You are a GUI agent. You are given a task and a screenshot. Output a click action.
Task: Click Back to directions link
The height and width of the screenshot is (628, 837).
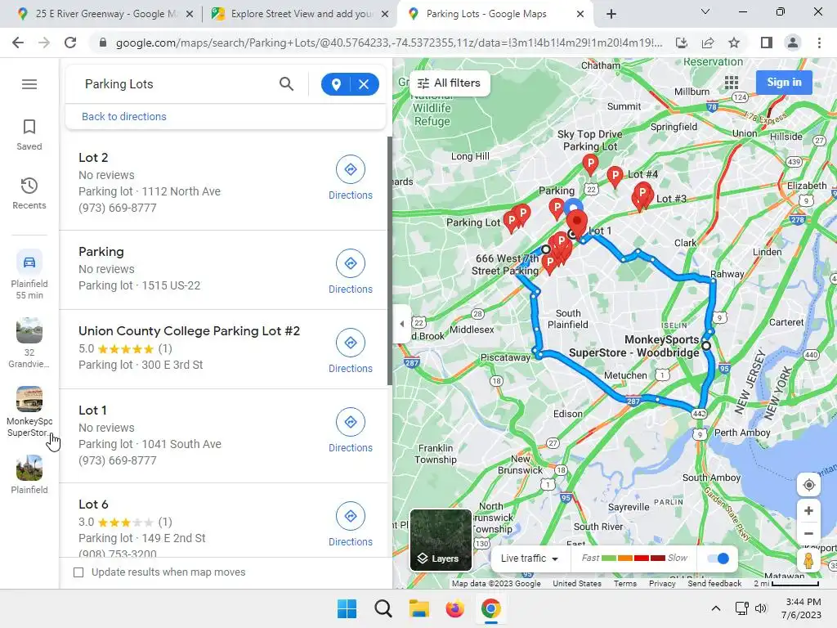[x=124, y=116]
